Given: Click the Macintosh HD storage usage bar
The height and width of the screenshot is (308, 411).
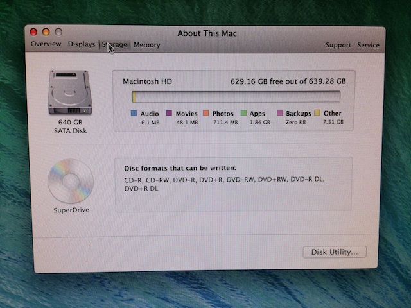Looking at the screenshot, I should tap(235, 97).
